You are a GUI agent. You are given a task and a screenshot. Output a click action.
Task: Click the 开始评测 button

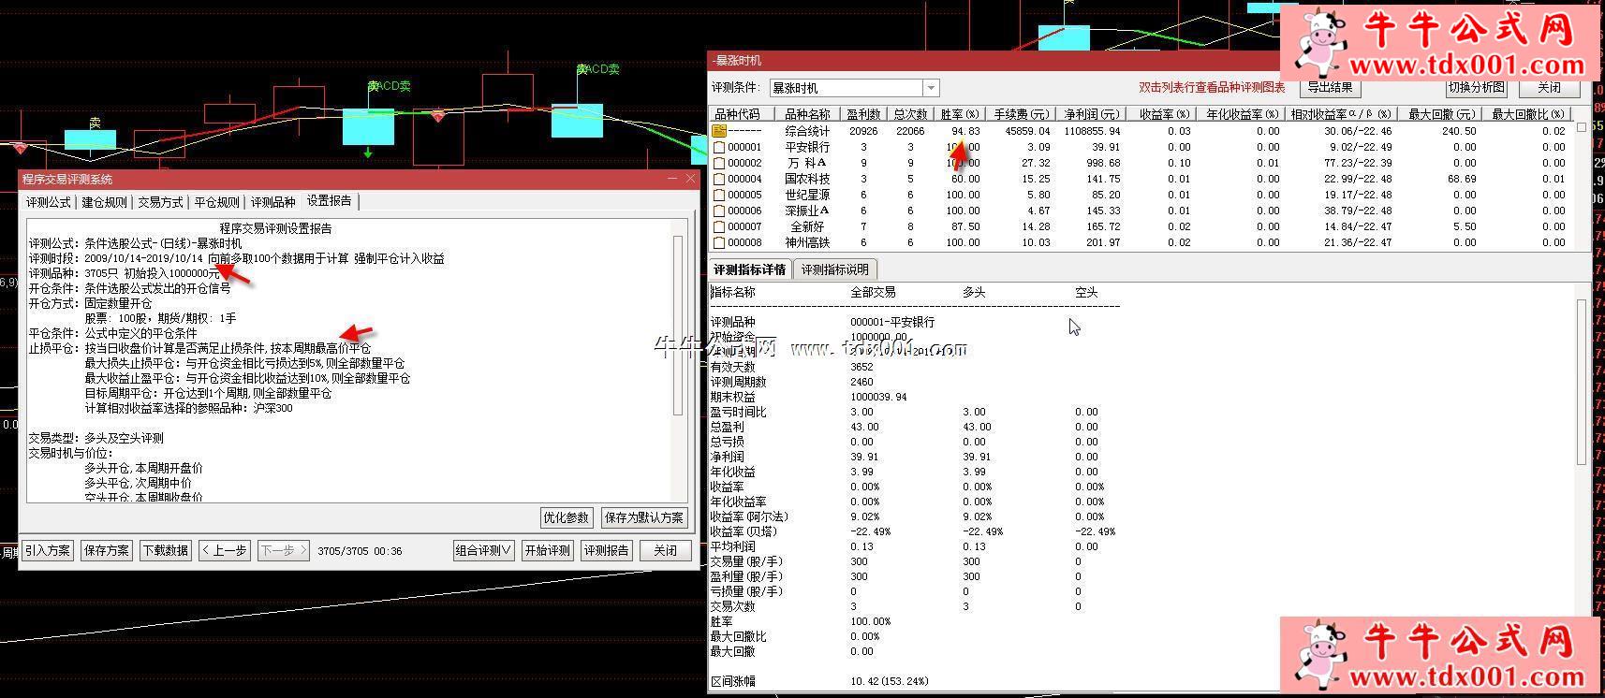point(547,550)
